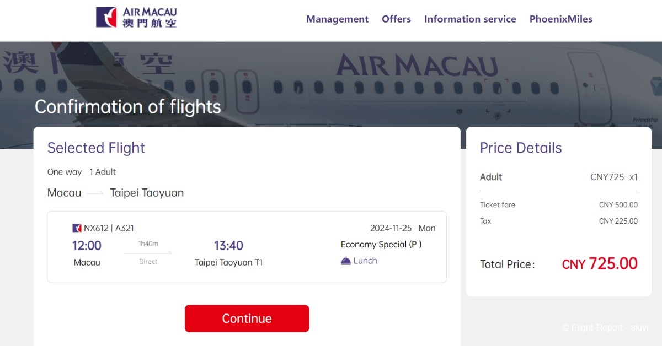Viewport: 662px width, 346px height.
Task: Click the Air Macau logo
Action: click(136, 18)
